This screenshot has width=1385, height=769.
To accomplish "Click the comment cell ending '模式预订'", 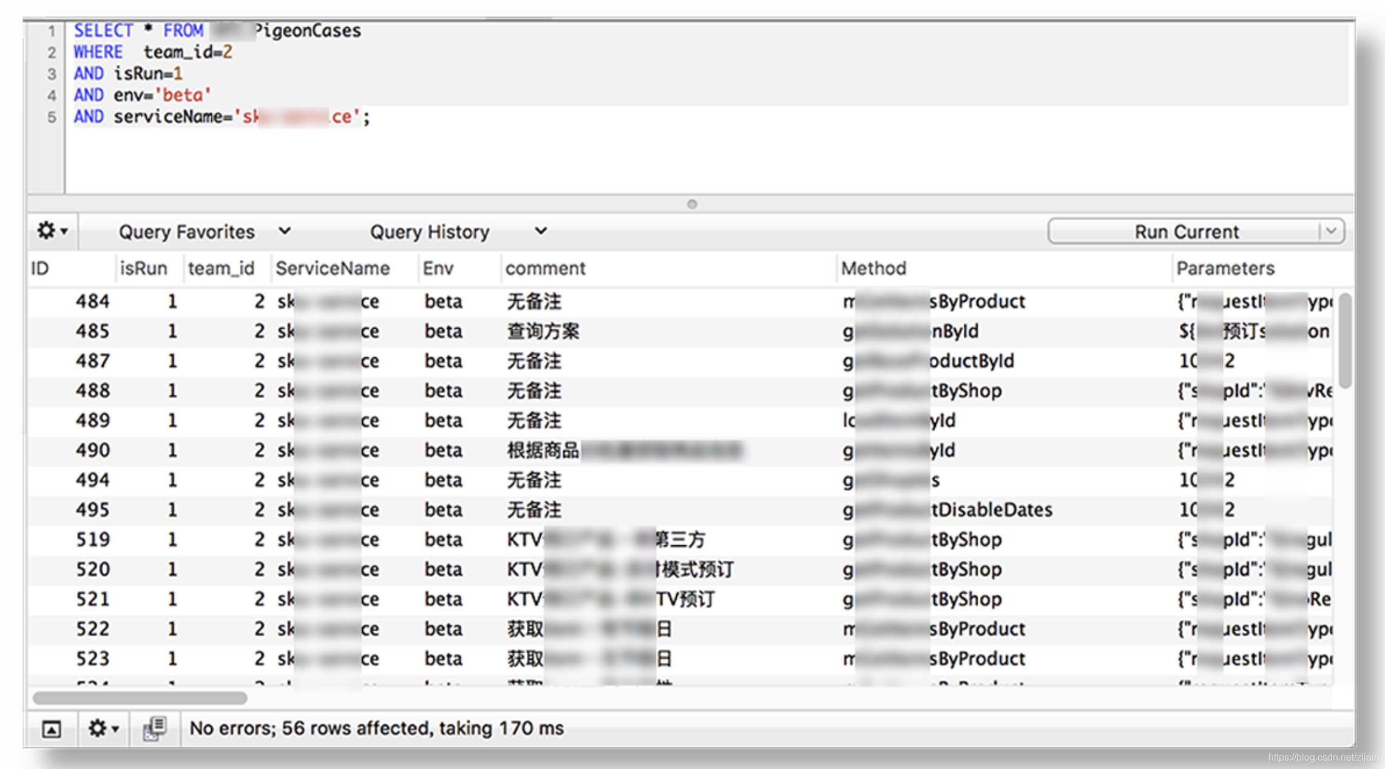I will click(620, 569).
